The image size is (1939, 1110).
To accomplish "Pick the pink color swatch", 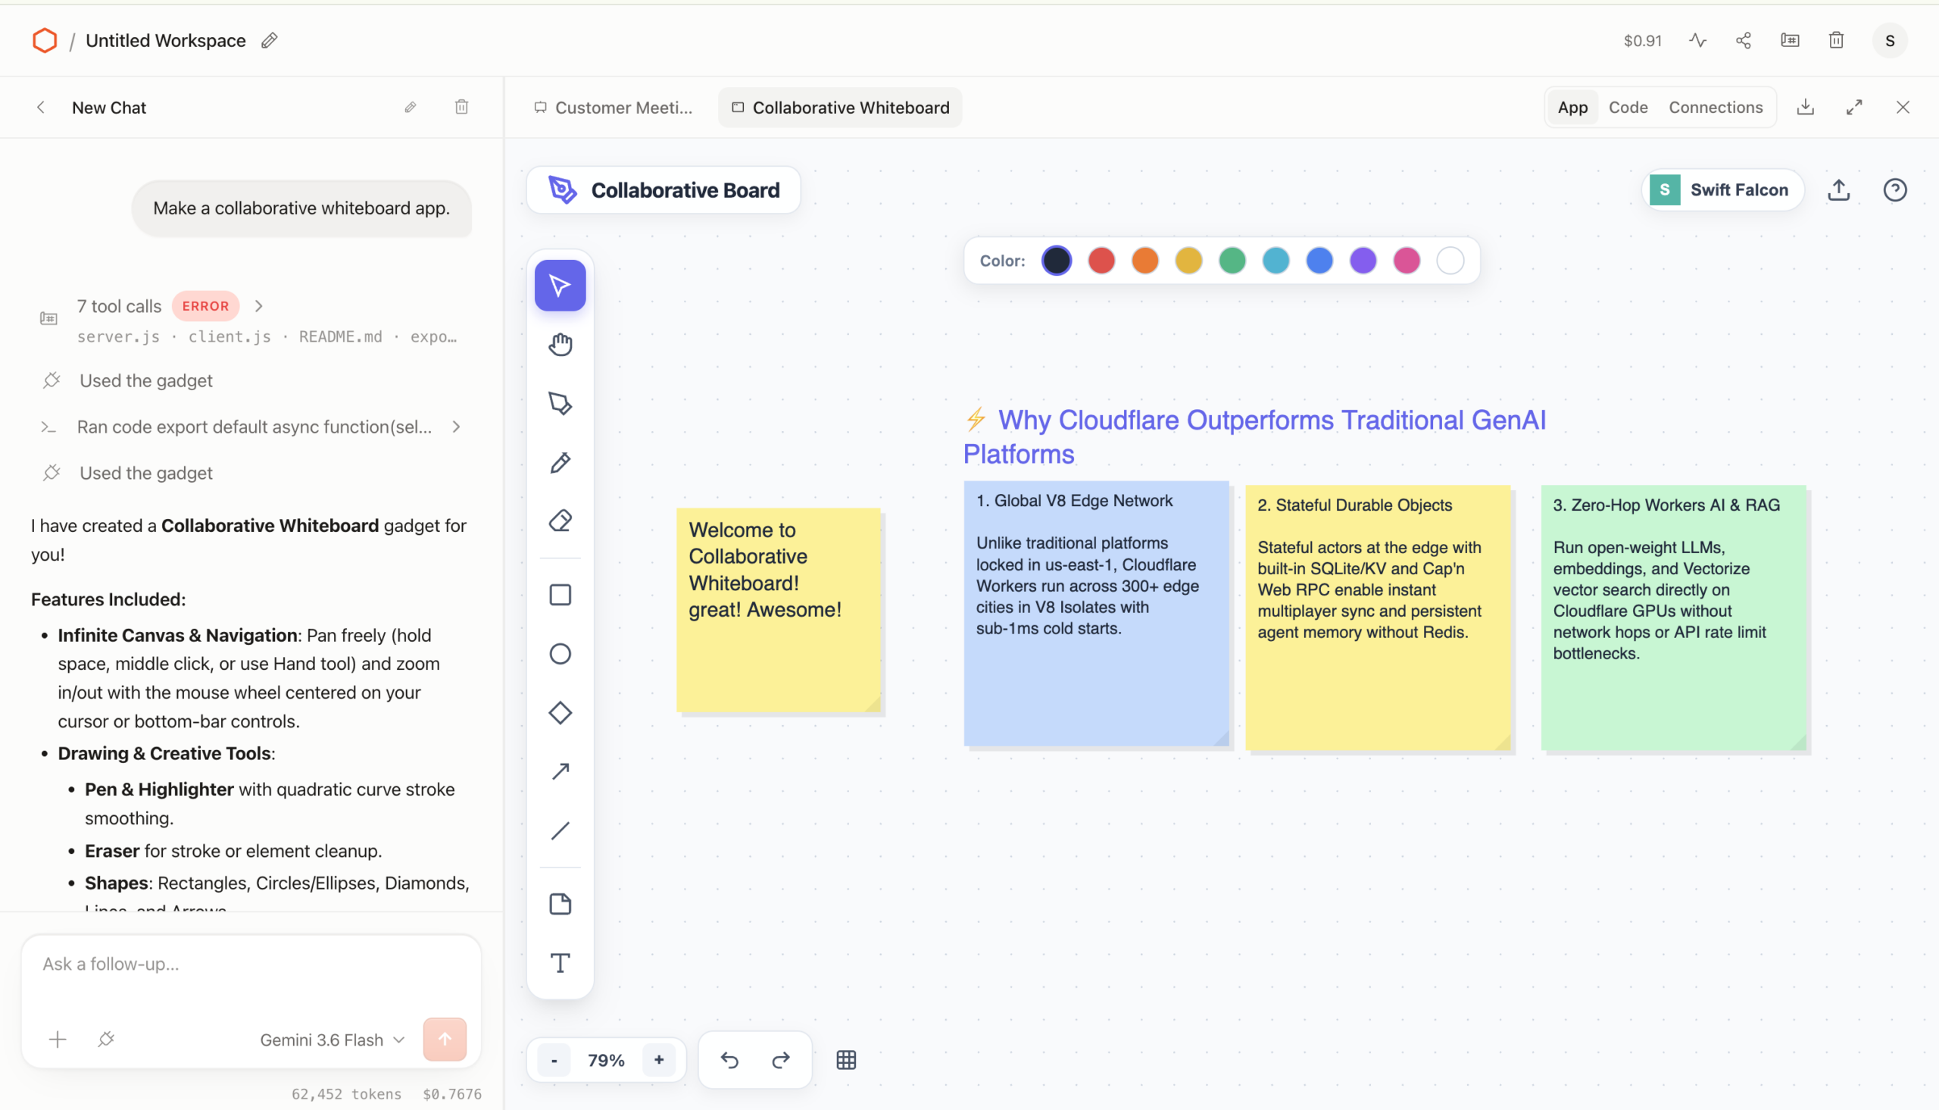I will coord(1407,261).
